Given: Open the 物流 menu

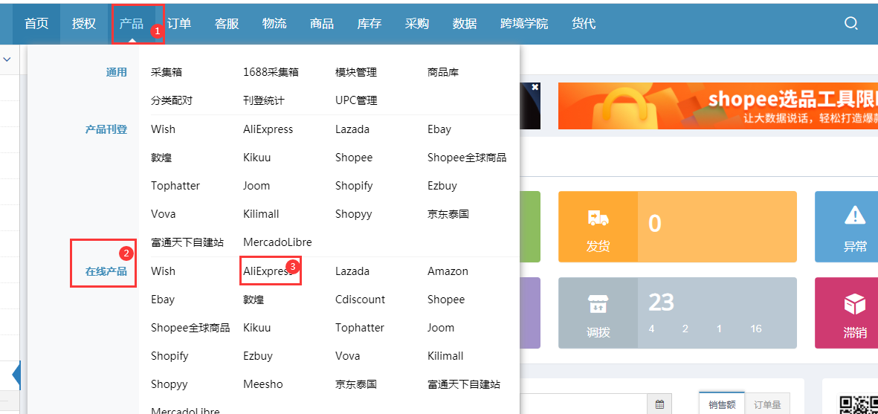Looking at the screenshot, I should (x=274, y=23).
